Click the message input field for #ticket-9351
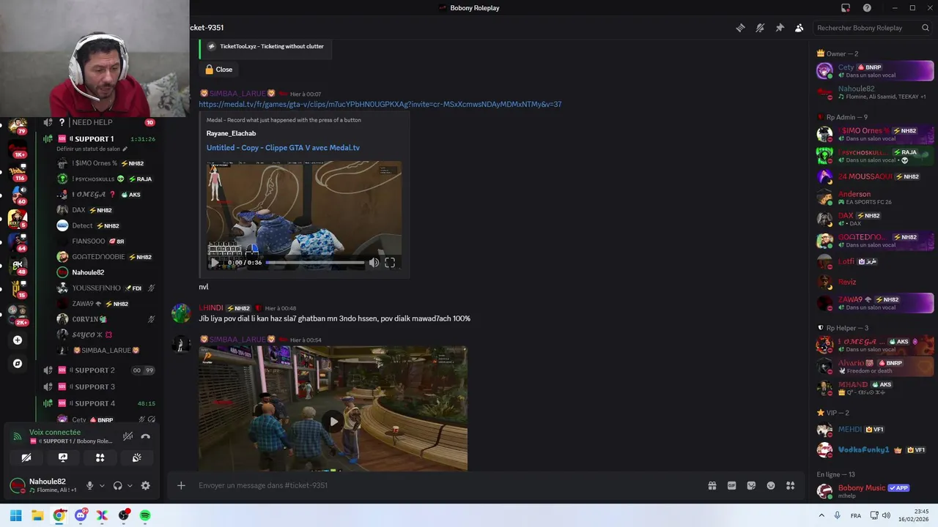 pos(447,485)
